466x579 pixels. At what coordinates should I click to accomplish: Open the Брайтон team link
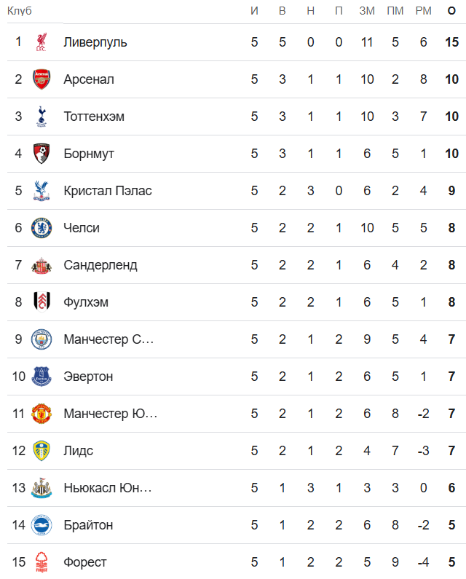coord(88,525)
